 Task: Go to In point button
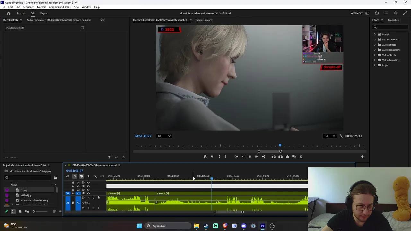tap(236, 157)
